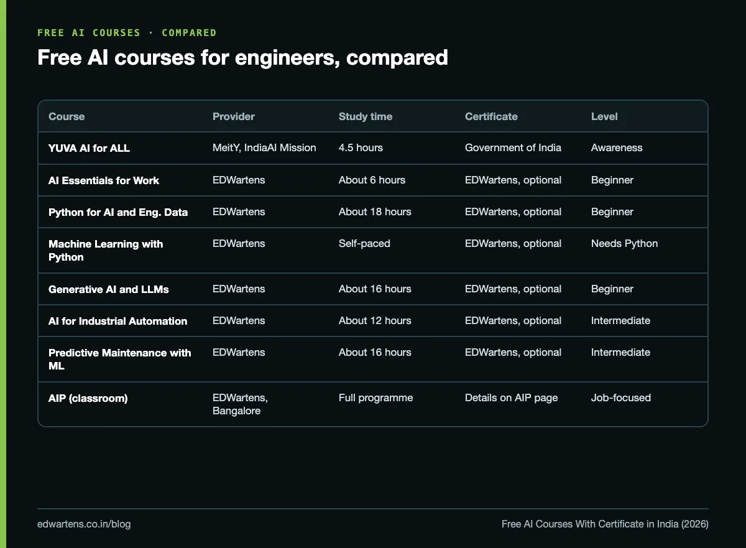Select 'Generative AI and LLMs' course cell

pos(109,289)
